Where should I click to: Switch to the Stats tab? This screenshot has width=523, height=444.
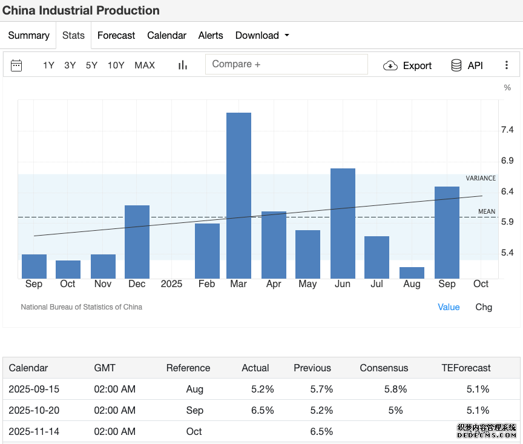[x=73, y=35]
